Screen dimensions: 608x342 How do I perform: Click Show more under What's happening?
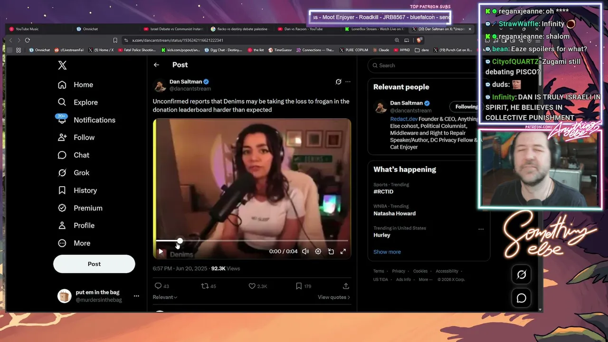(x=387, y=252)
